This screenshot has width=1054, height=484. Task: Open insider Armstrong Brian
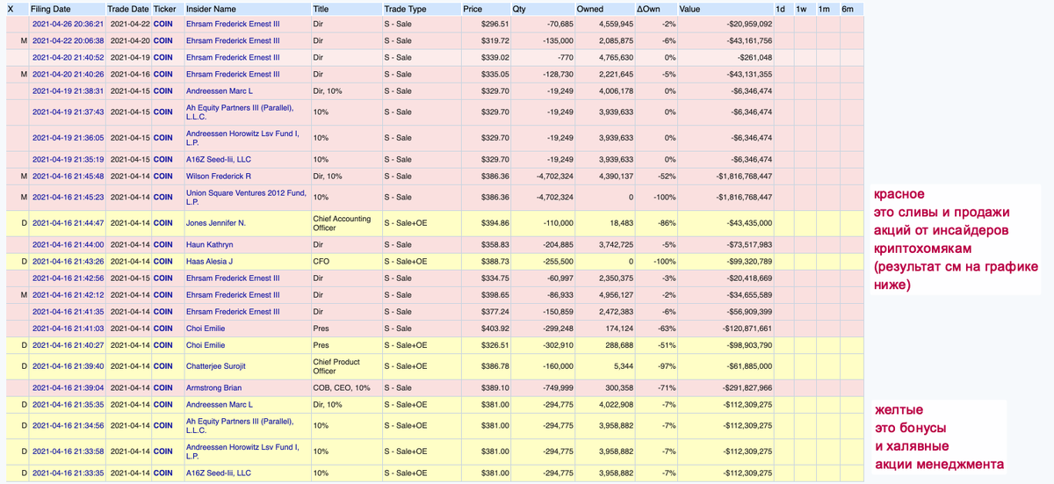tap(214, 387)
